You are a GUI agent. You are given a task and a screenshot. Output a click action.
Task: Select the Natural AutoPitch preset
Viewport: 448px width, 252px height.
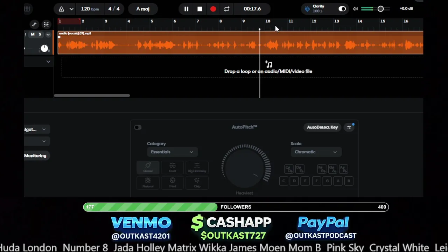(x=148, y=183)
